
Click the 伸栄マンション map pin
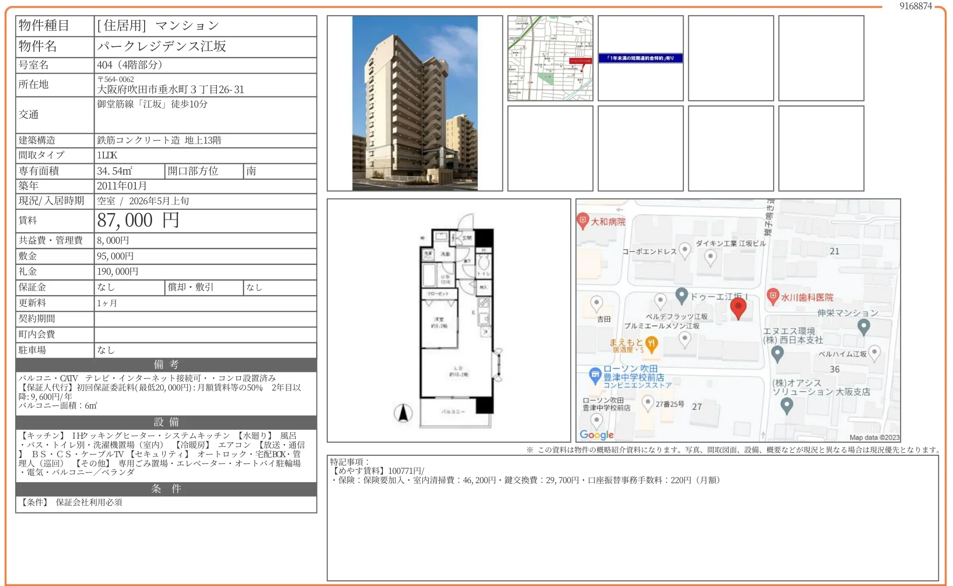[863, 327]
